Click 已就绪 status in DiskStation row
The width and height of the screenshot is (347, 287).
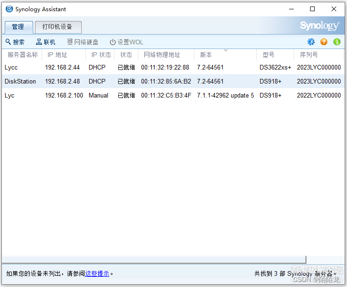(127, 81)
